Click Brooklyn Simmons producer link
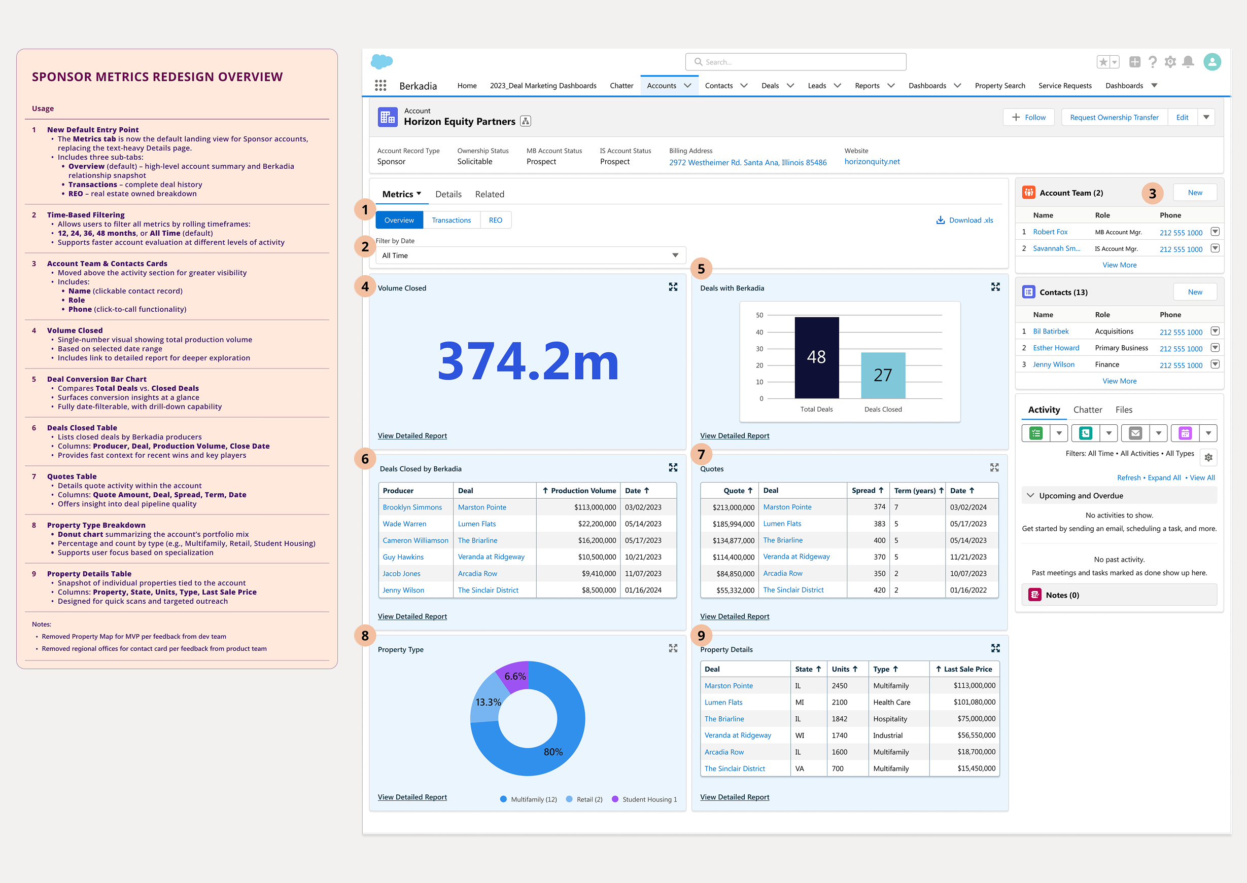 [x=412, y=507]
